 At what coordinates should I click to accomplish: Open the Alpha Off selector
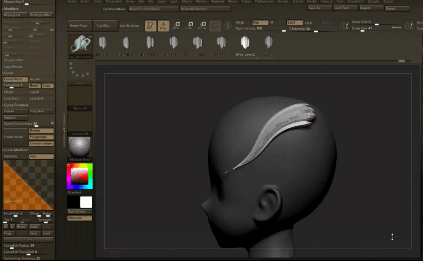click(80, 98)
